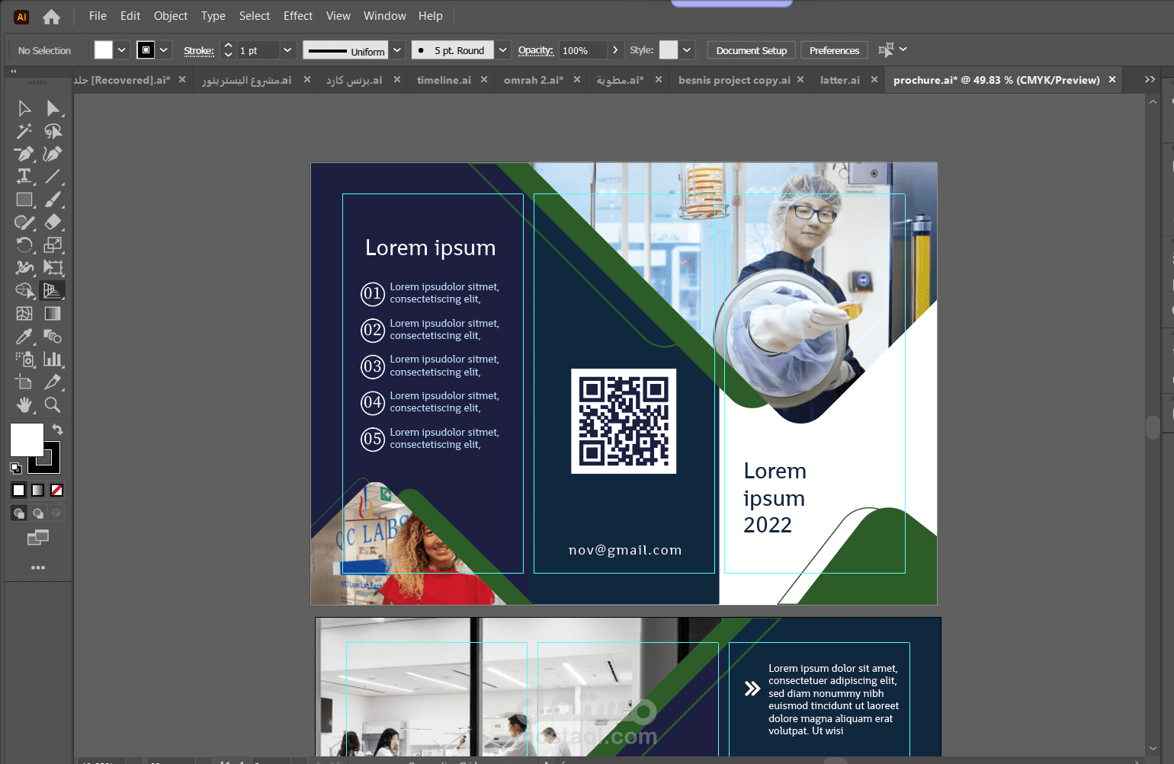Choose the Symbol Sprayer tool
This screenshot has width=1174, height=764.
point(24,360)
